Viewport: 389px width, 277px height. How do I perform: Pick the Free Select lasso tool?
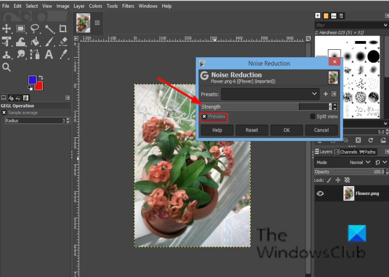pos(36,28)
